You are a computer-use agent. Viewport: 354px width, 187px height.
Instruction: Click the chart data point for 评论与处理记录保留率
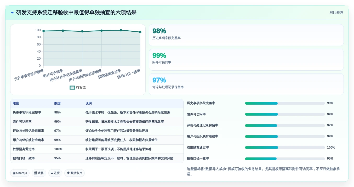[x=82, y=31]
